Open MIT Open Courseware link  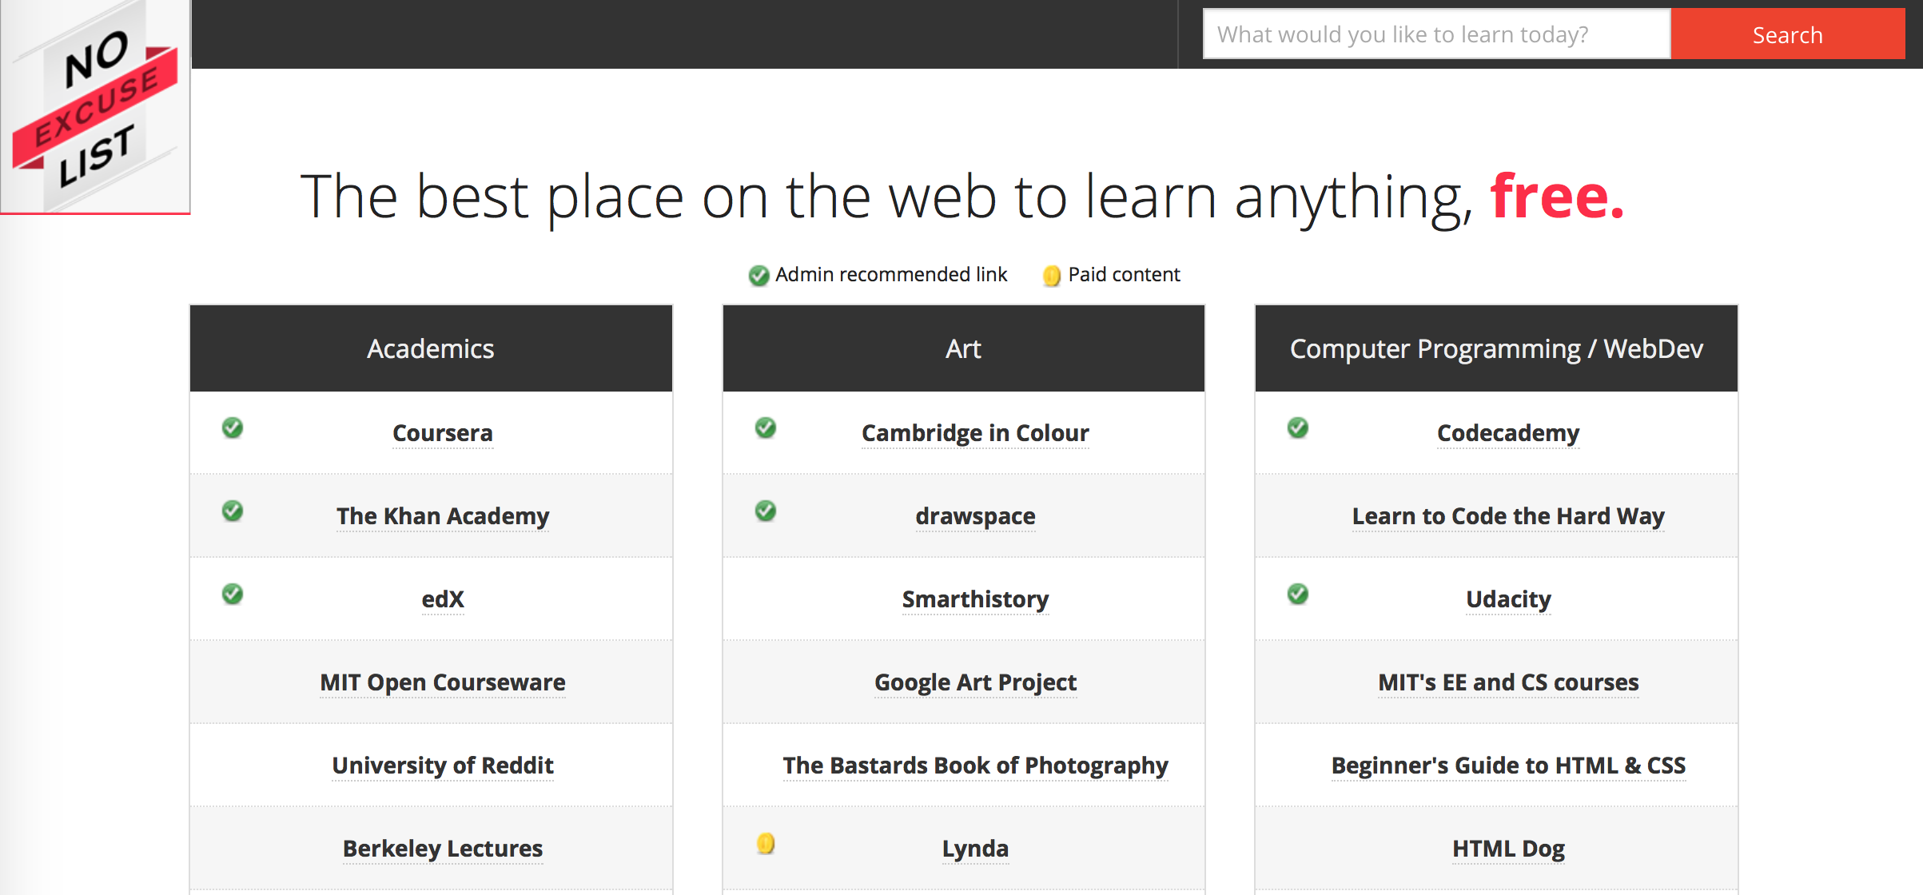tap(443, 682)
